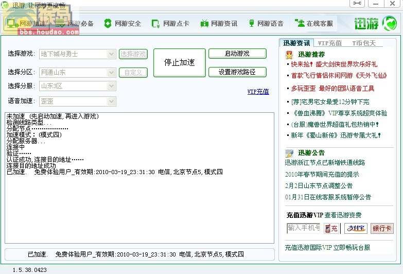Open the 网游必备 menu item
Viewport: 403px width, 274px height.
74,24
